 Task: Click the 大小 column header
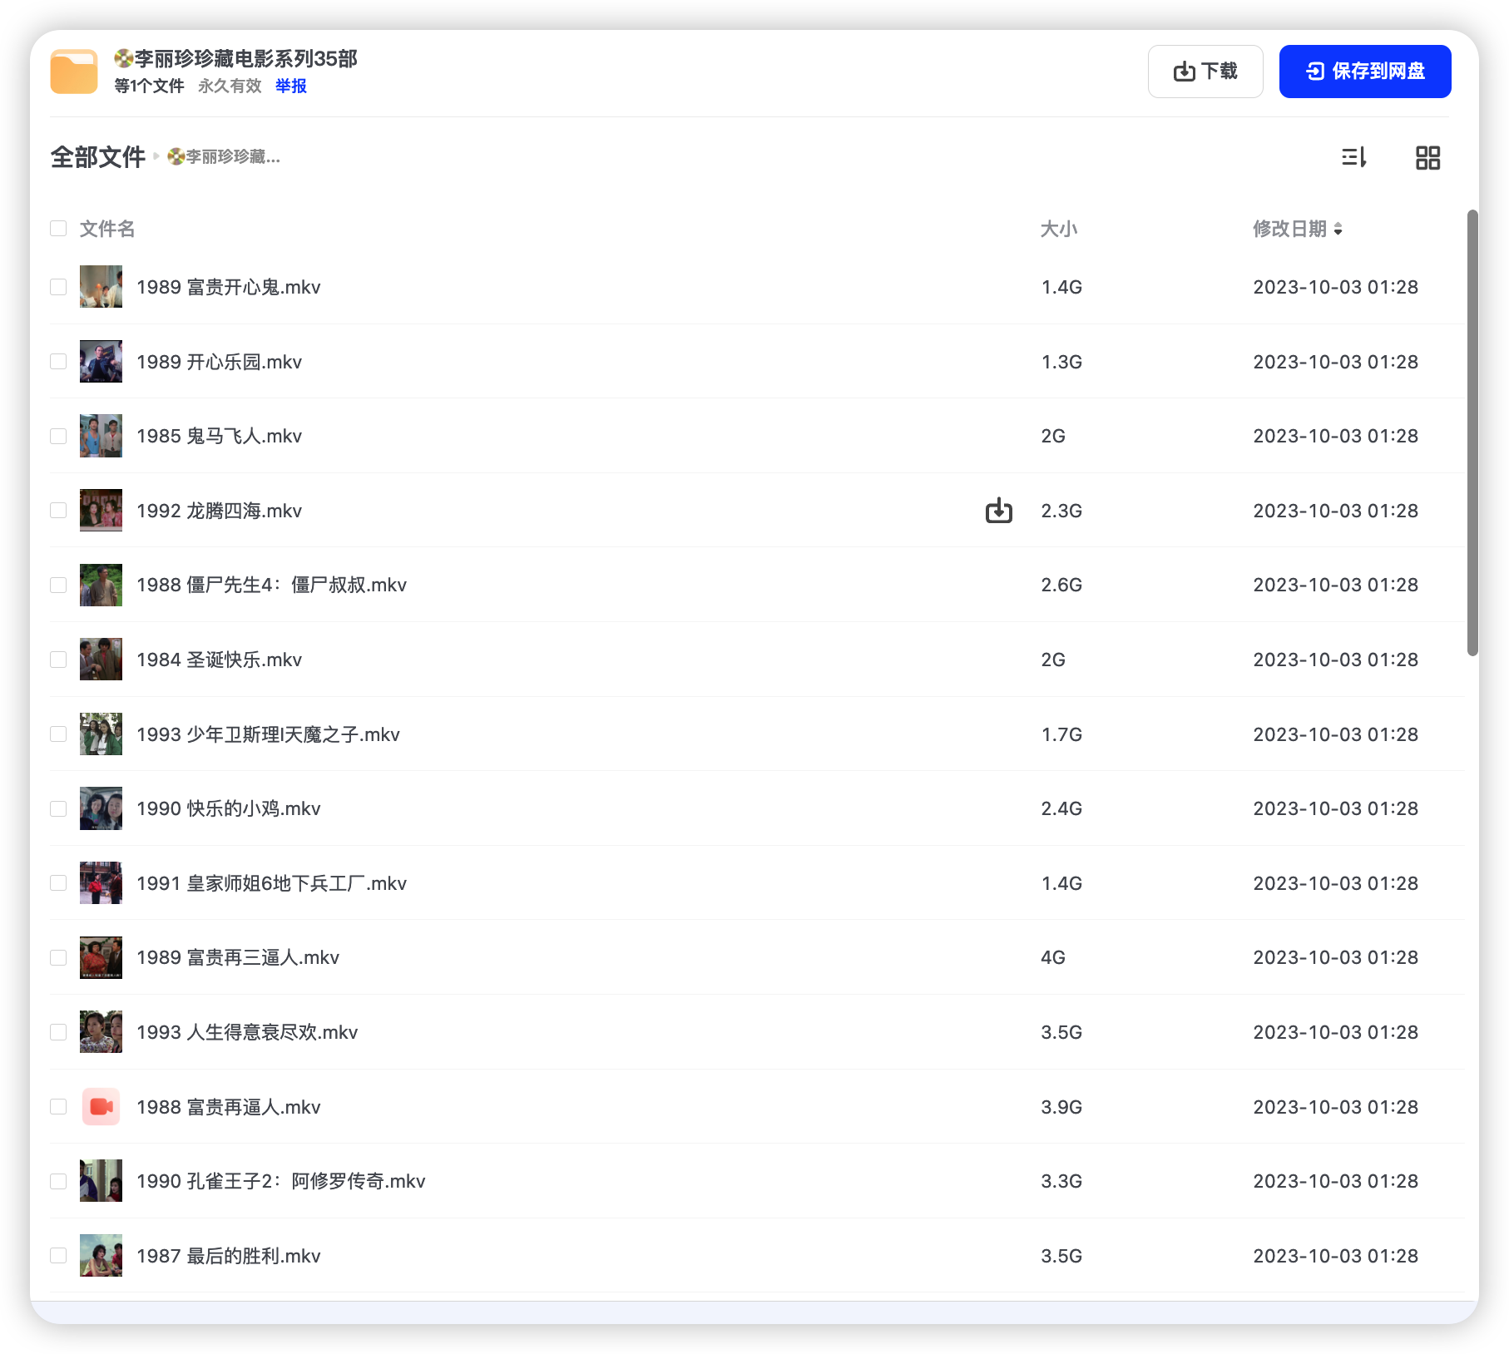click(1059, 229)
